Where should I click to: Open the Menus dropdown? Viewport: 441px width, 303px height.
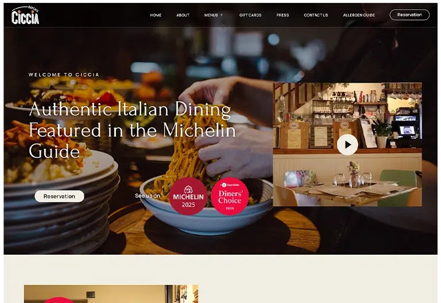(211, 15)
